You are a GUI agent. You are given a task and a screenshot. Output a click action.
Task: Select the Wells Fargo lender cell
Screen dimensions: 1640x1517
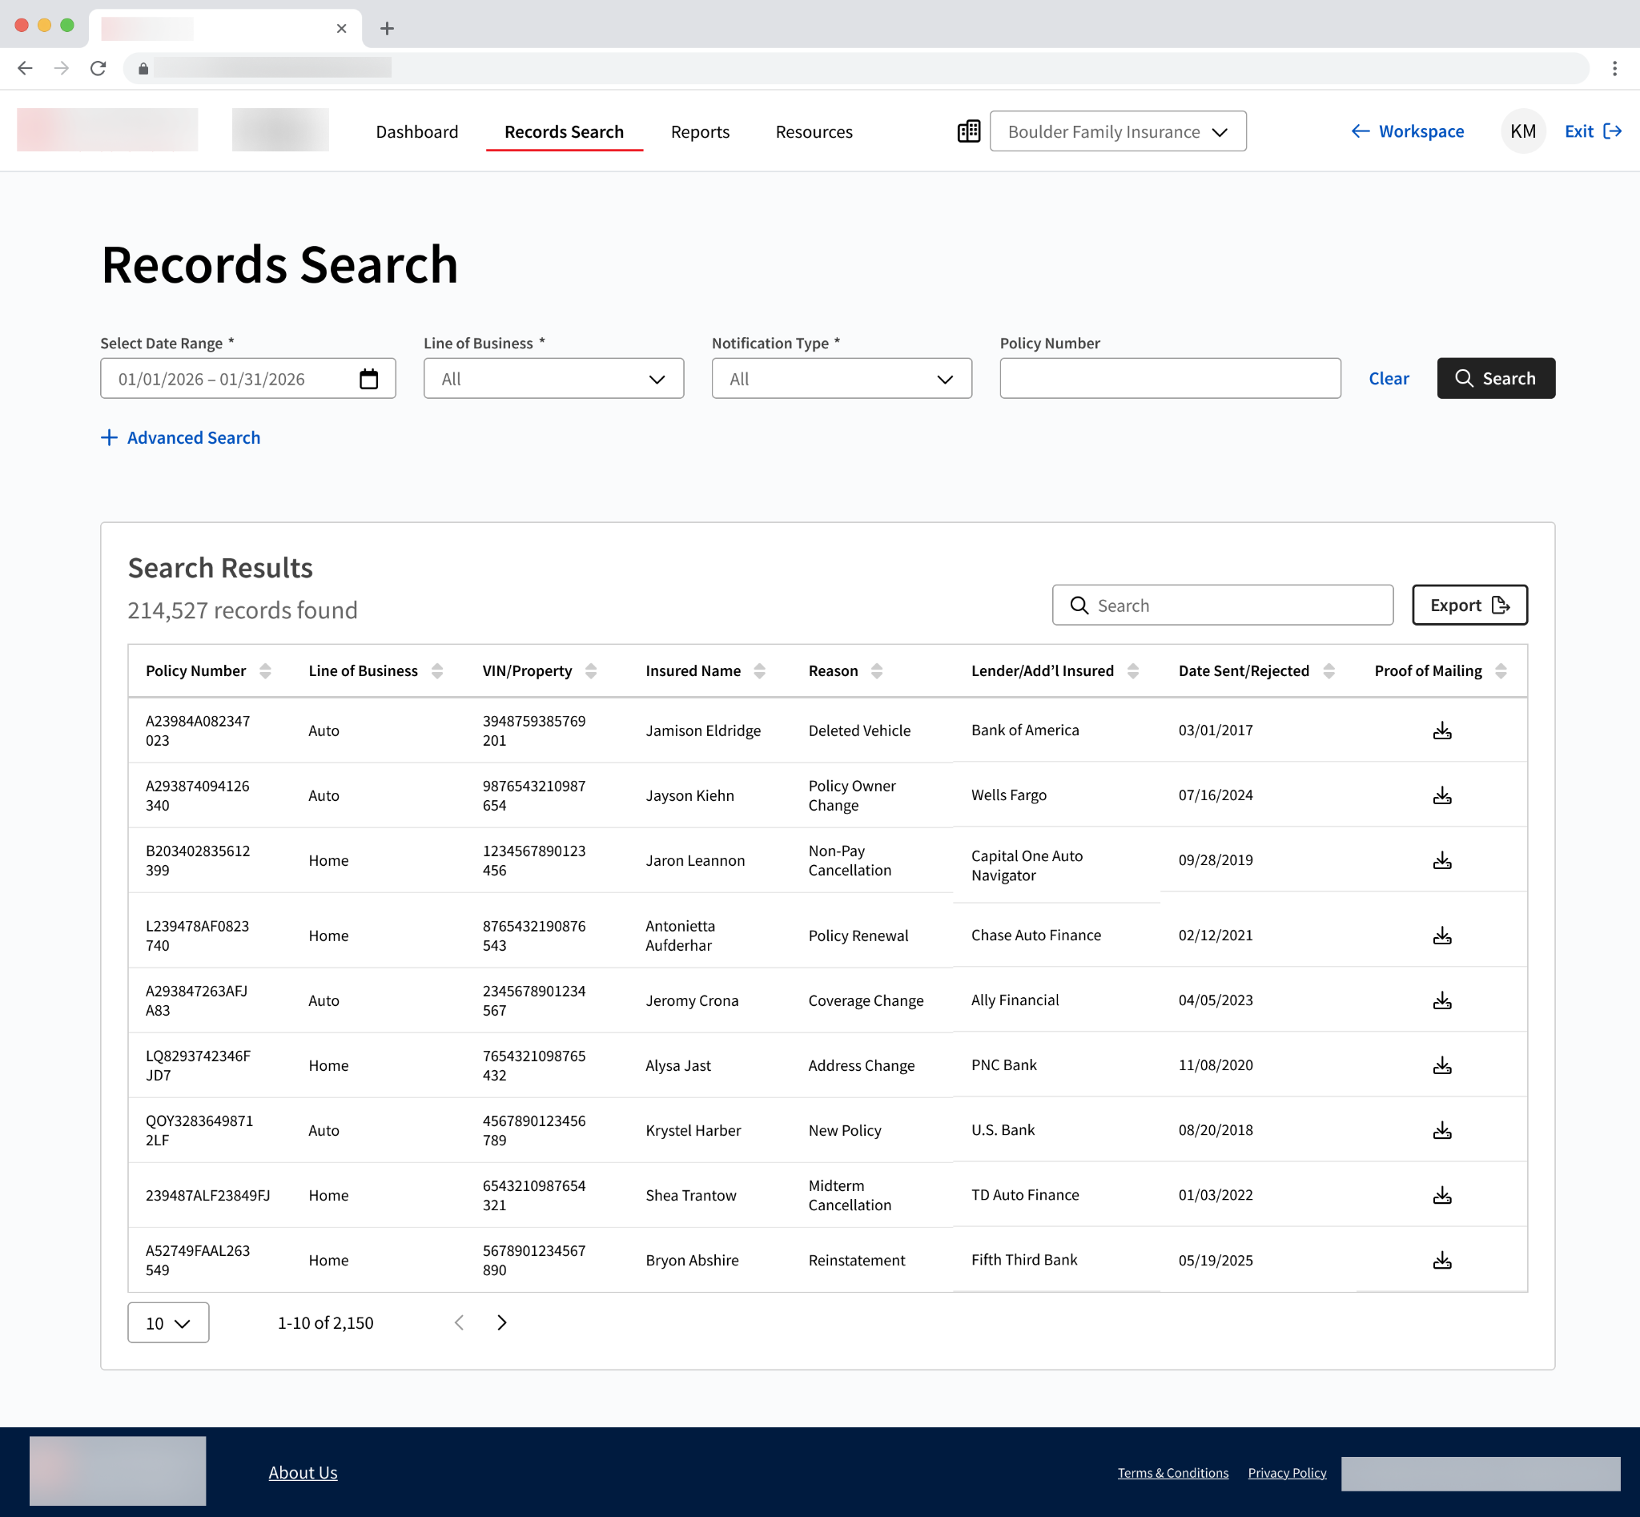[1009, 795]
